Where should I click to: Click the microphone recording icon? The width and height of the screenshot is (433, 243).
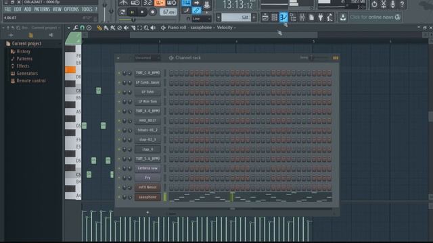393,5
